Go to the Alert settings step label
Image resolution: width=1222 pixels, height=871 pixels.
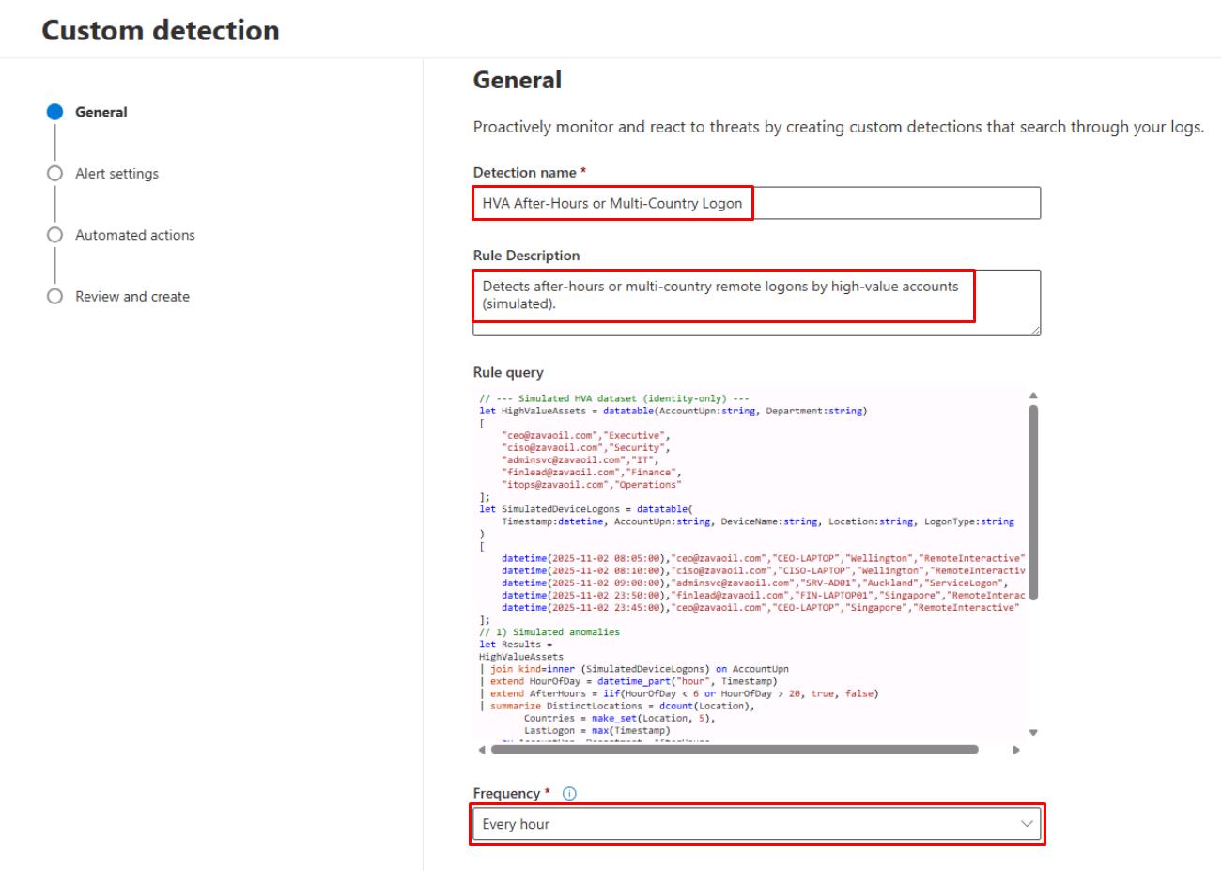coord(116,174)
